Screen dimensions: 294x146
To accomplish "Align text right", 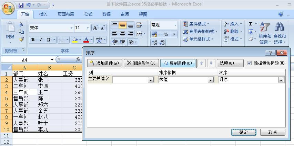I will click(131, 34).
